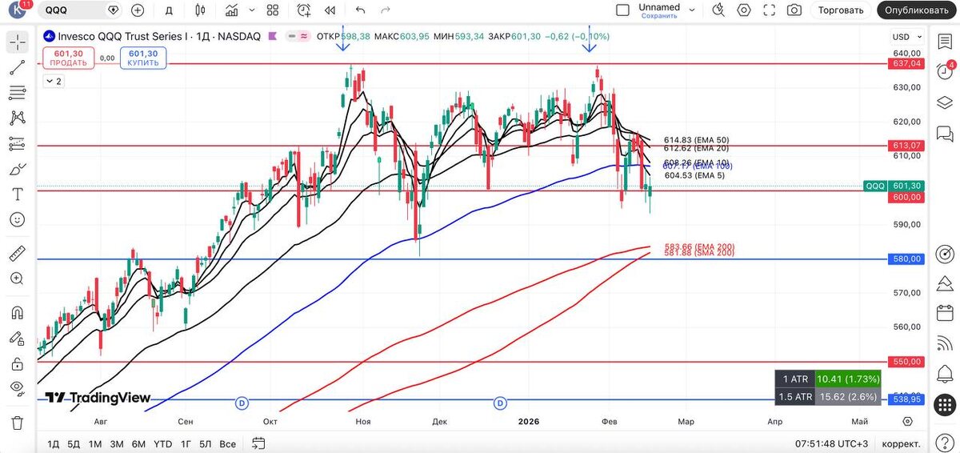Select the Все date range tab
This screenshot has width=960, height=453.
click(228, 443)
